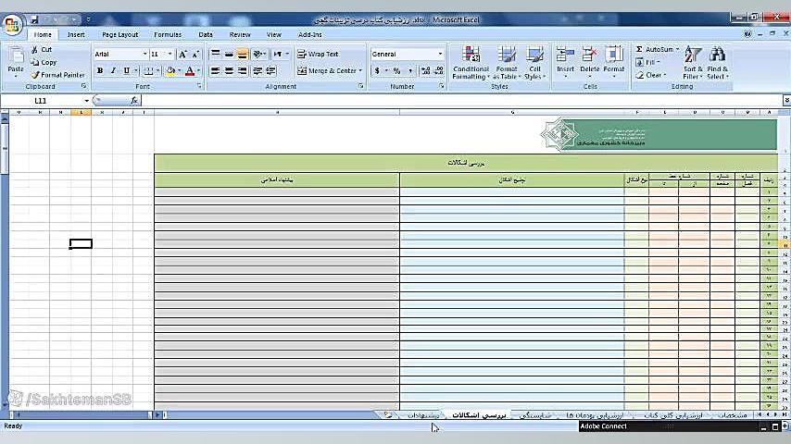
Task: Apply percent style
Action: pos(397,70)
